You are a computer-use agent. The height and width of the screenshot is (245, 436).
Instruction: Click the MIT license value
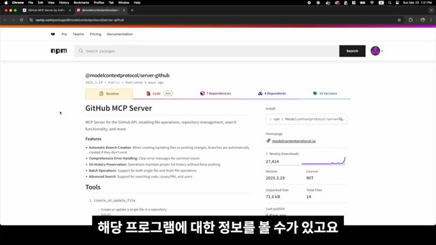[310, 178]
